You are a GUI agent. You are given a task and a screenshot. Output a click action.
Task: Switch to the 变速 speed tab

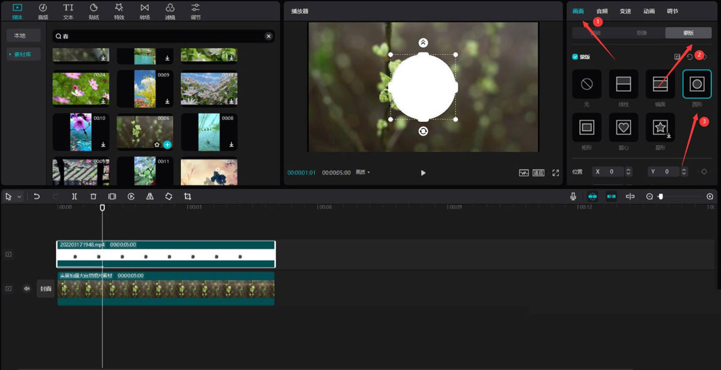[625, 11]
